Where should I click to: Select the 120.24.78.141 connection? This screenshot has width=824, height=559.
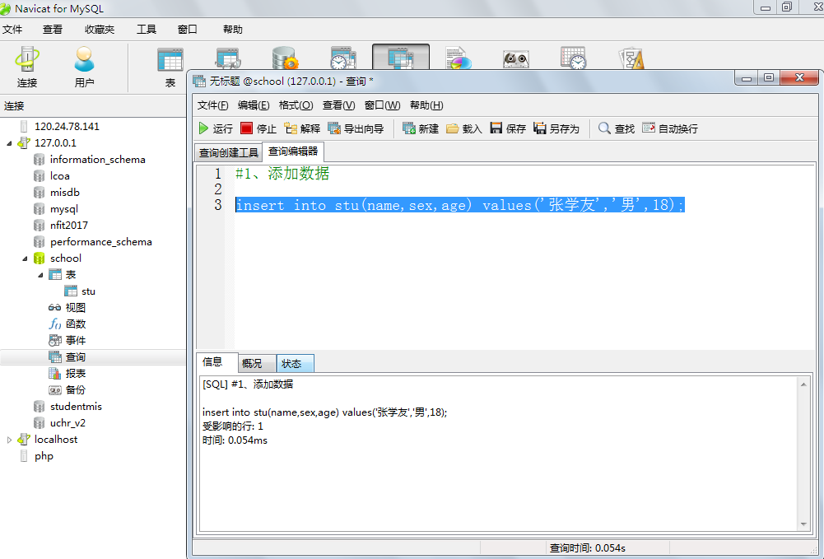tap(67, 126)
